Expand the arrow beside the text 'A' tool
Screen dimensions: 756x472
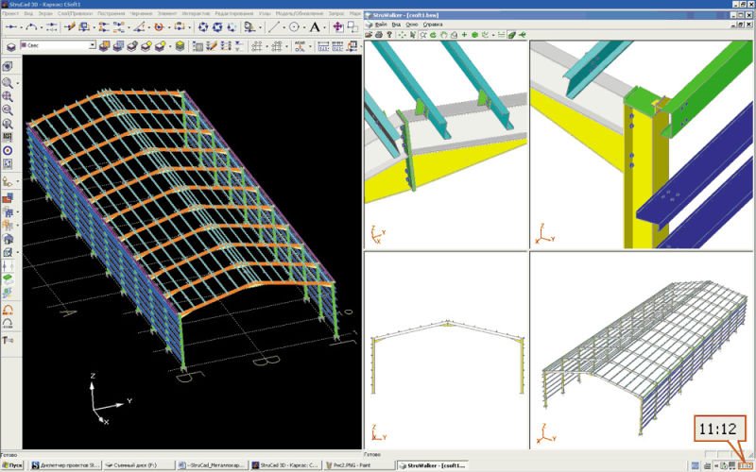[x=324, y=27]
